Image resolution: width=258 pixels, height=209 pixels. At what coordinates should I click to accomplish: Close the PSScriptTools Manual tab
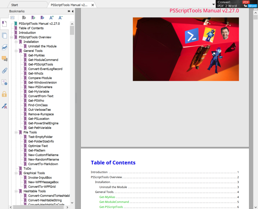93,5
